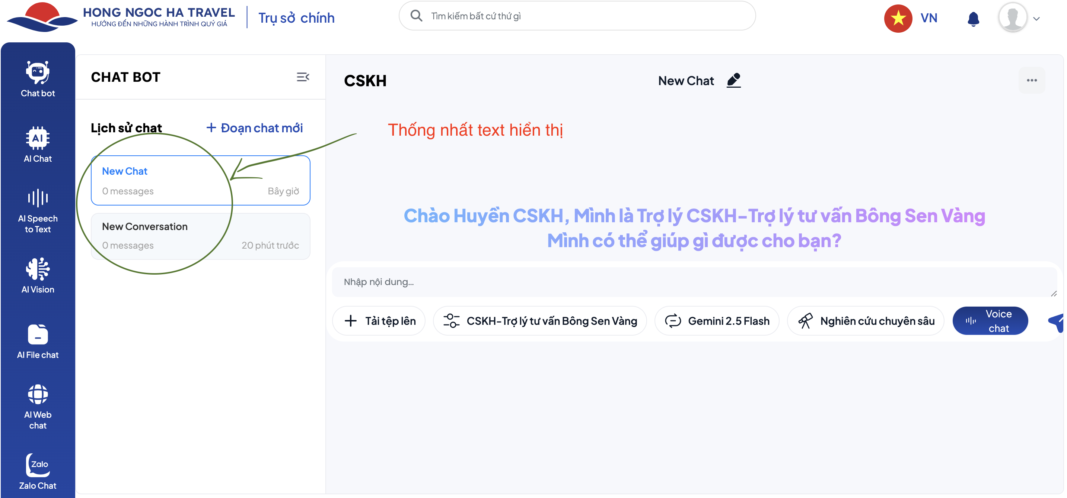1067x498 pixels.
Task: Open the Gemini 2.5 Flash model selector
Action: [717, 321]
